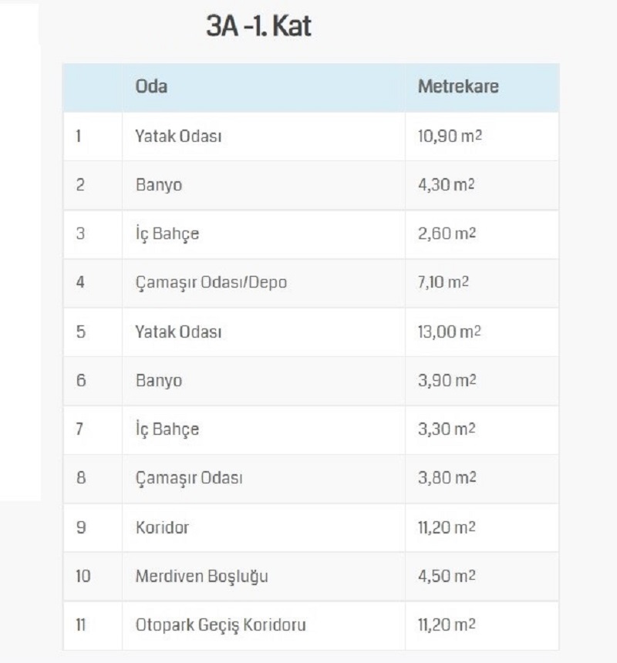This screenshot has width=617, height=663.
Task: Click 'Çamaşır Odası/Depo' room name
Action: coord(211,282)
